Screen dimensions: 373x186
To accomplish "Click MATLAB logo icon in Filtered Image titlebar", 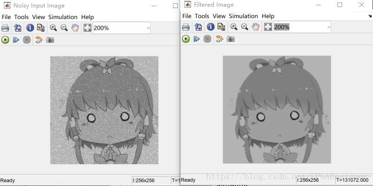I will [x=188, y=4].
